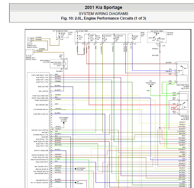Click the INSTRUMENT CLUSTER SYSTEM arrow label

(x=64, y=119)
